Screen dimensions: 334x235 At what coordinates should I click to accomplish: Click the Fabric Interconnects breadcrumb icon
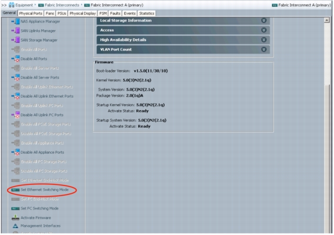pos(41,5)
